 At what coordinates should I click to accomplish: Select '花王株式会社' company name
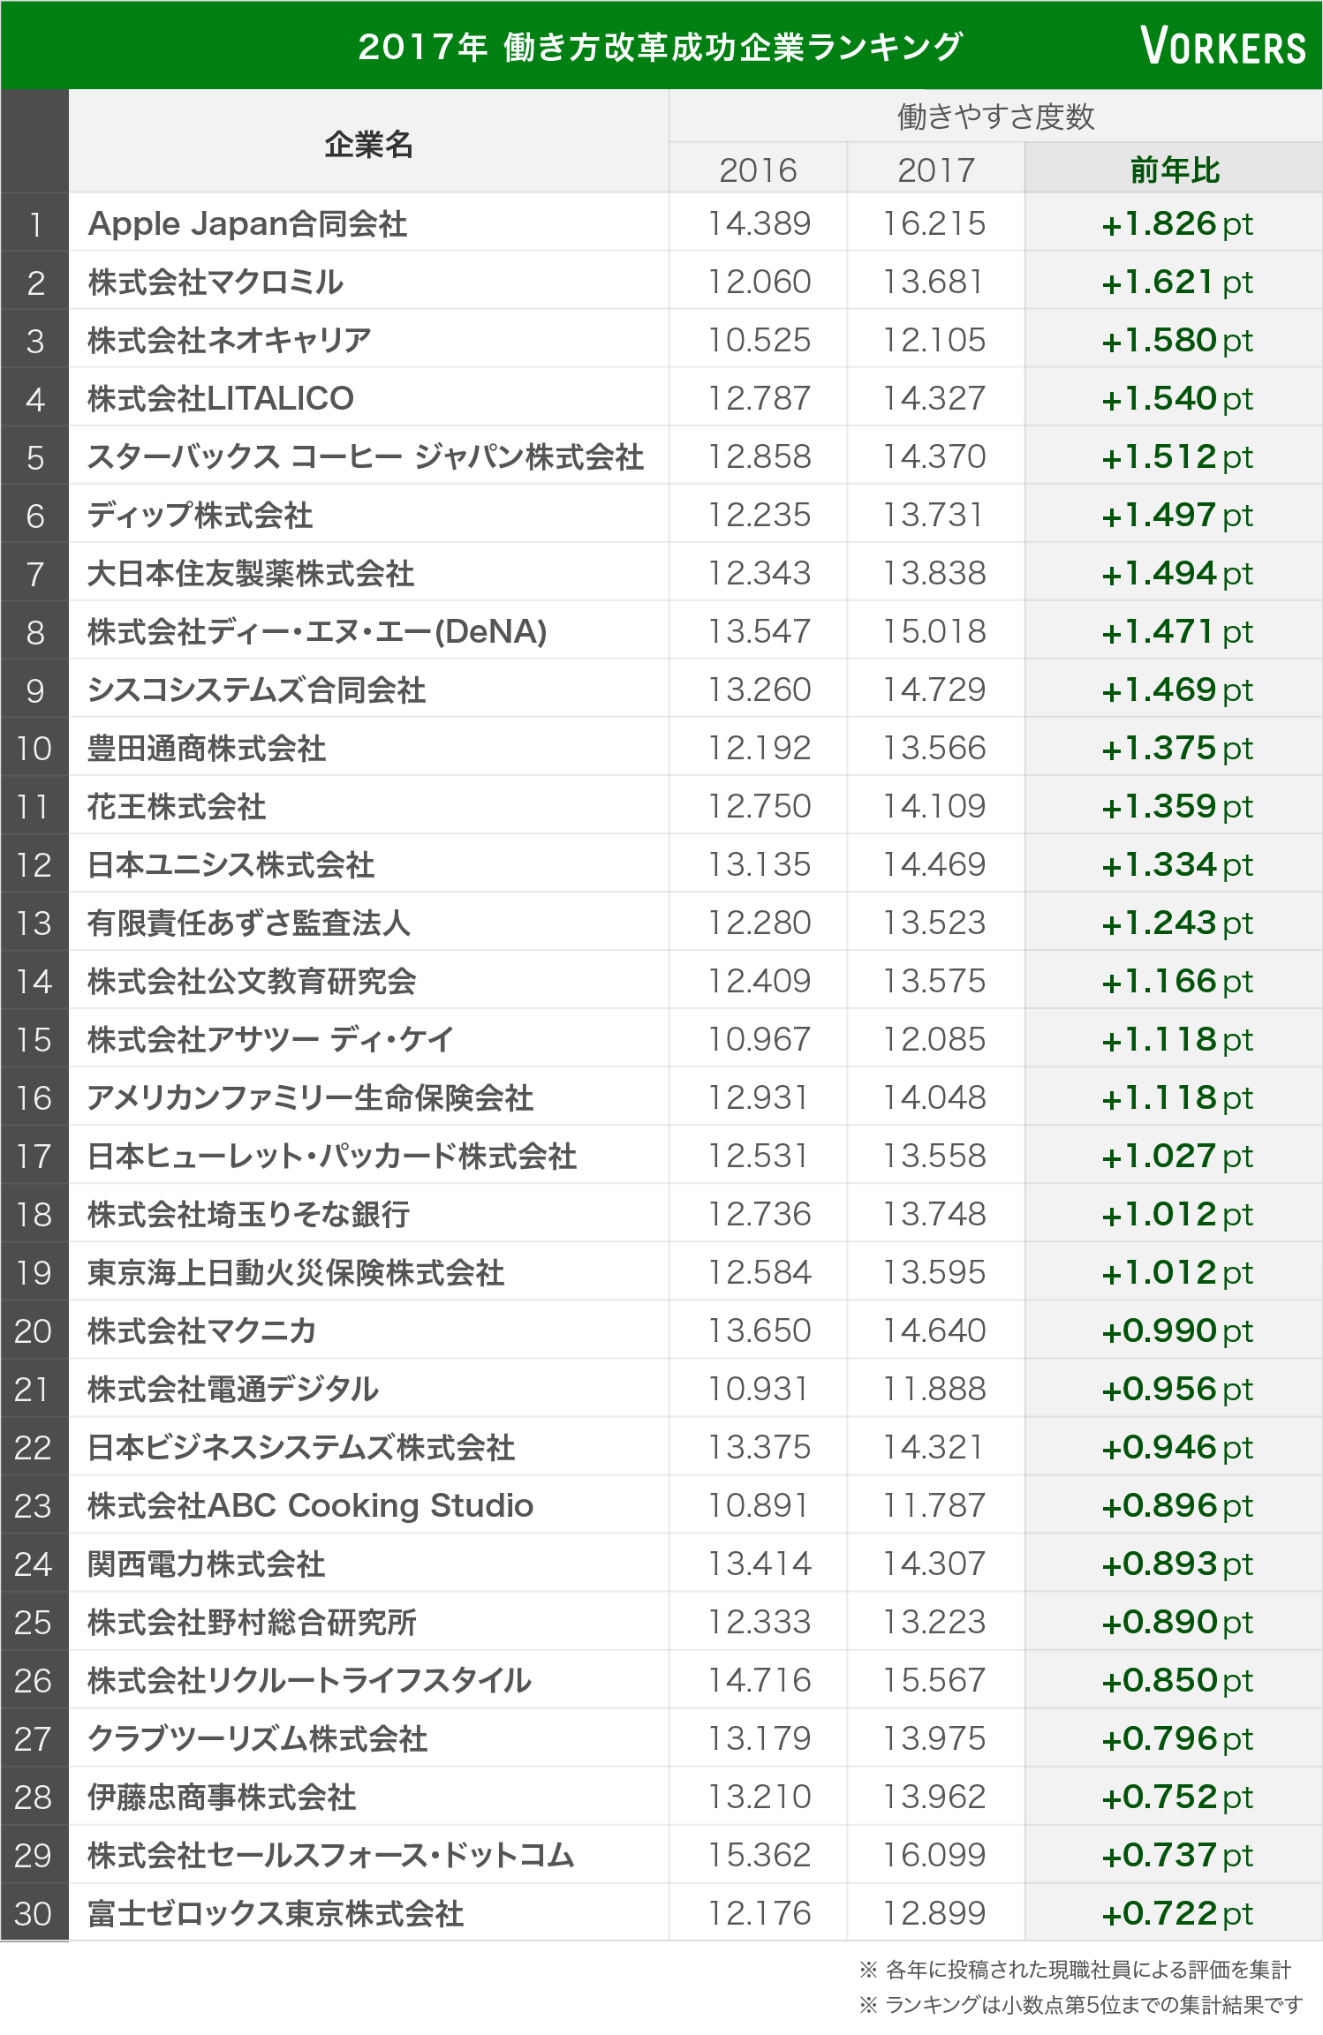tap(177, 807)
